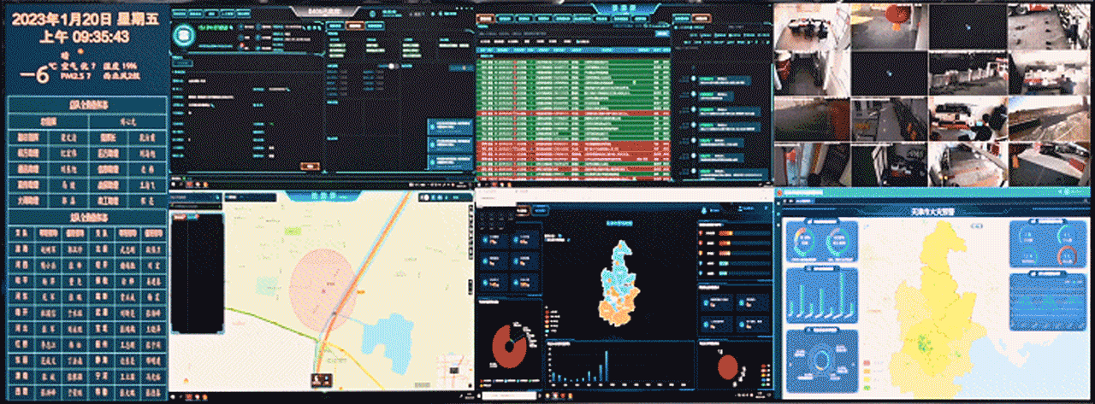Open the Windows Start button below the map screen
The height and width of the screenshot is (404, 1095).
174,398
